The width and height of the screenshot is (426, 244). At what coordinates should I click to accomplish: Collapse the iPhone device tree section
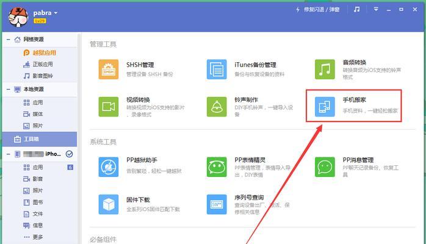coord(8,154)
